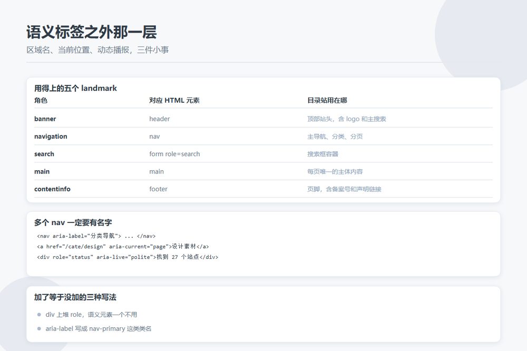Click the form role=search cell

(174, 154)
